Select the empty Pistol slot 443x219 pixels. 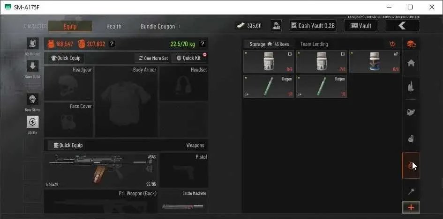184,170
